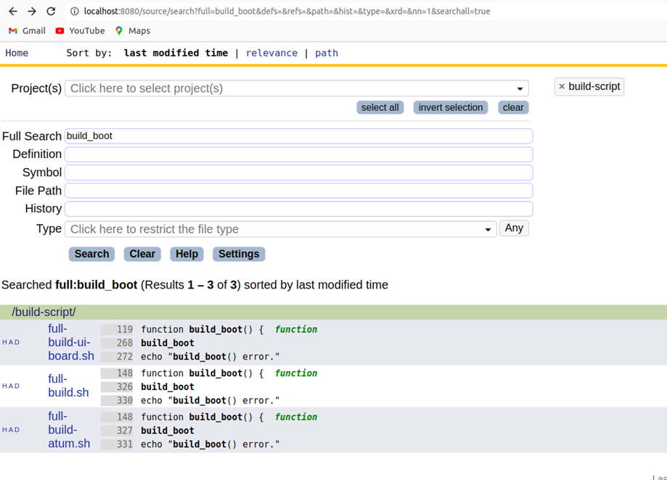Screen dimensions: 667x480
Task: Open full-build.sh file
Action: pyautogui.click(x=68, y=385)
